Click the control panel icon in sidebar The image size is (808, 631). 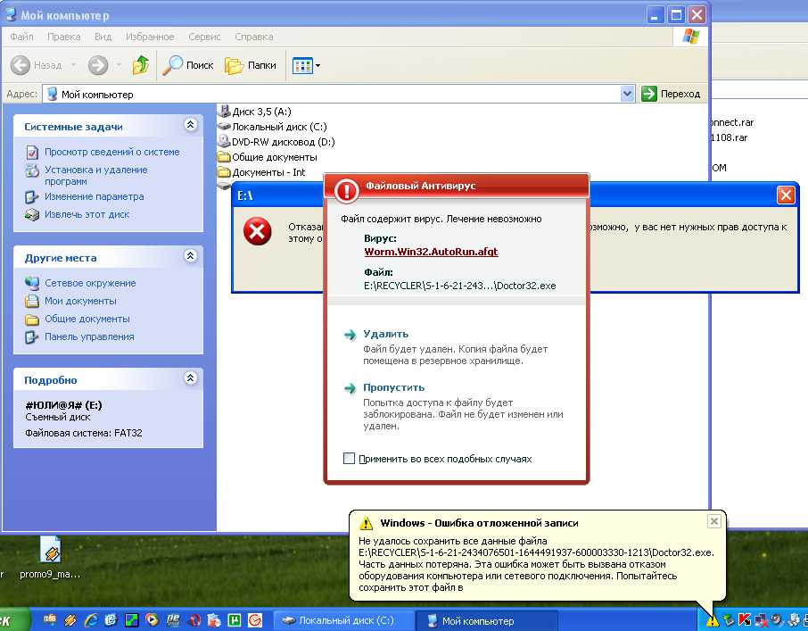(x=32, y=337)
